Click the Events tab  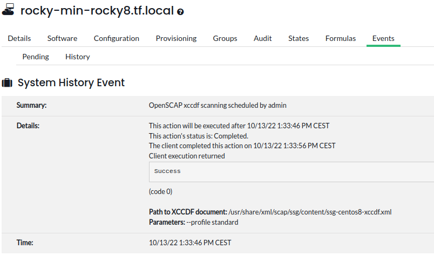tap(383, 38)
